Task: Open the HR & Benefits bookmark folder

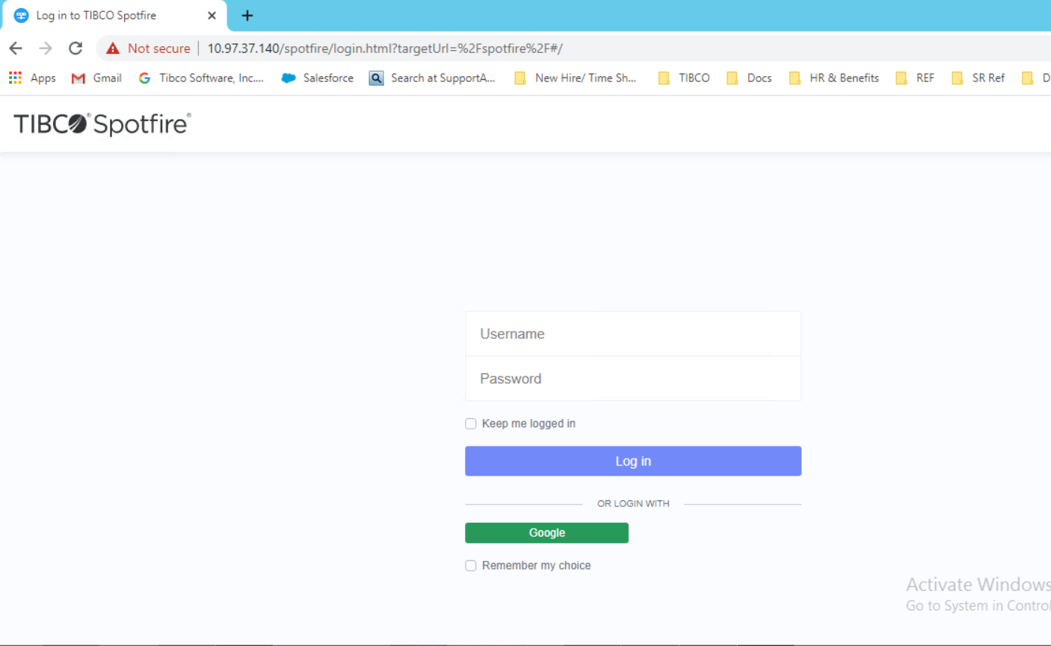Action: 834,78
